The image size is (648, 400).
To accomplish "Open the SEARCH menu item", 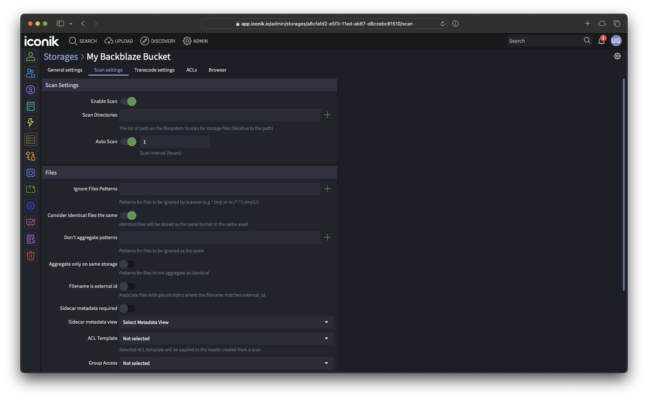I will click(83, 41).
